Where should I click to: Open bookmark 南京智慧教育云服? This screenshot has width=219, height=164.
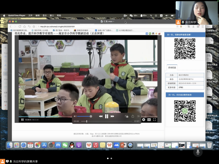(20, 30)
